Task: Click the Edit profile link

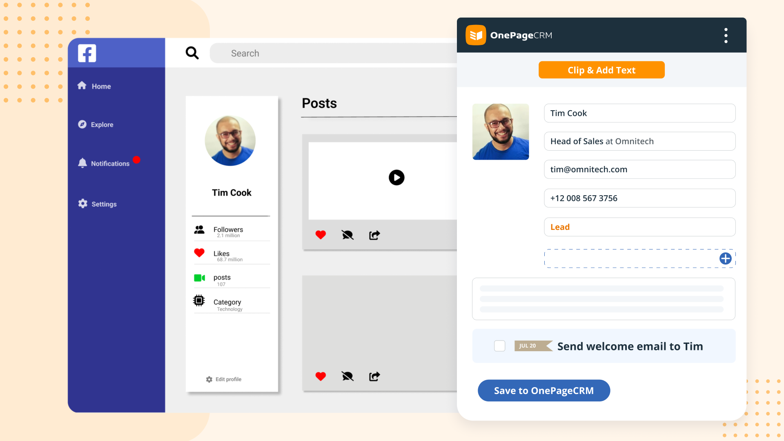Action: pos(227,379)
